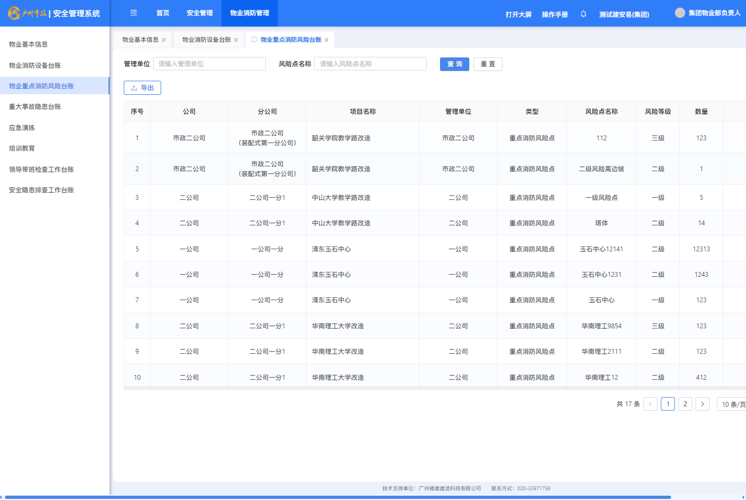The width and height of the screenshot is (746, 500).
Task: Click the 查询 search button
Action: pos(454,64)
